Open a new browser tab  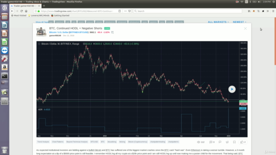(x=44, y=6)
